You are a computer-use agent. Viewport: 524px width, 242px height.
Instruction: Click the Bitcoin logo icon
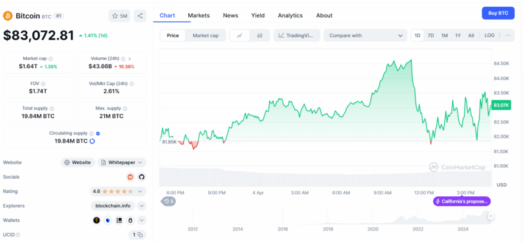8,16
